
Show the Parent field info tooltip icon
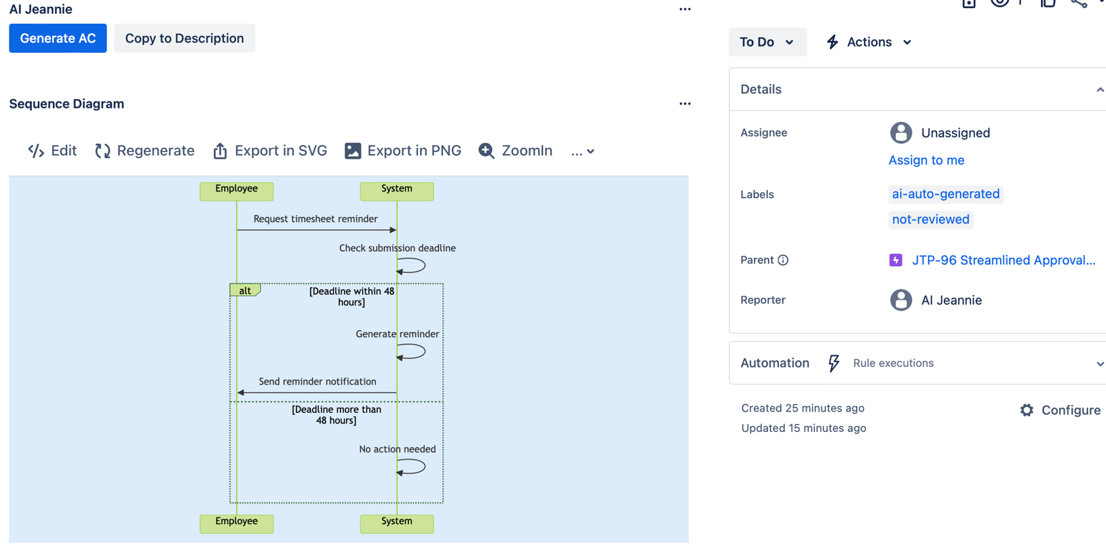(783, 260)
